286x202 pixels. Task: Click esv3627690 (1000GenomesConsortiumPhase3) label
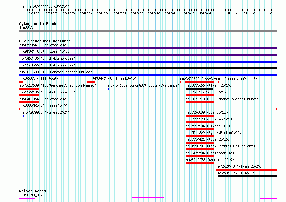(x=219, y=79)
